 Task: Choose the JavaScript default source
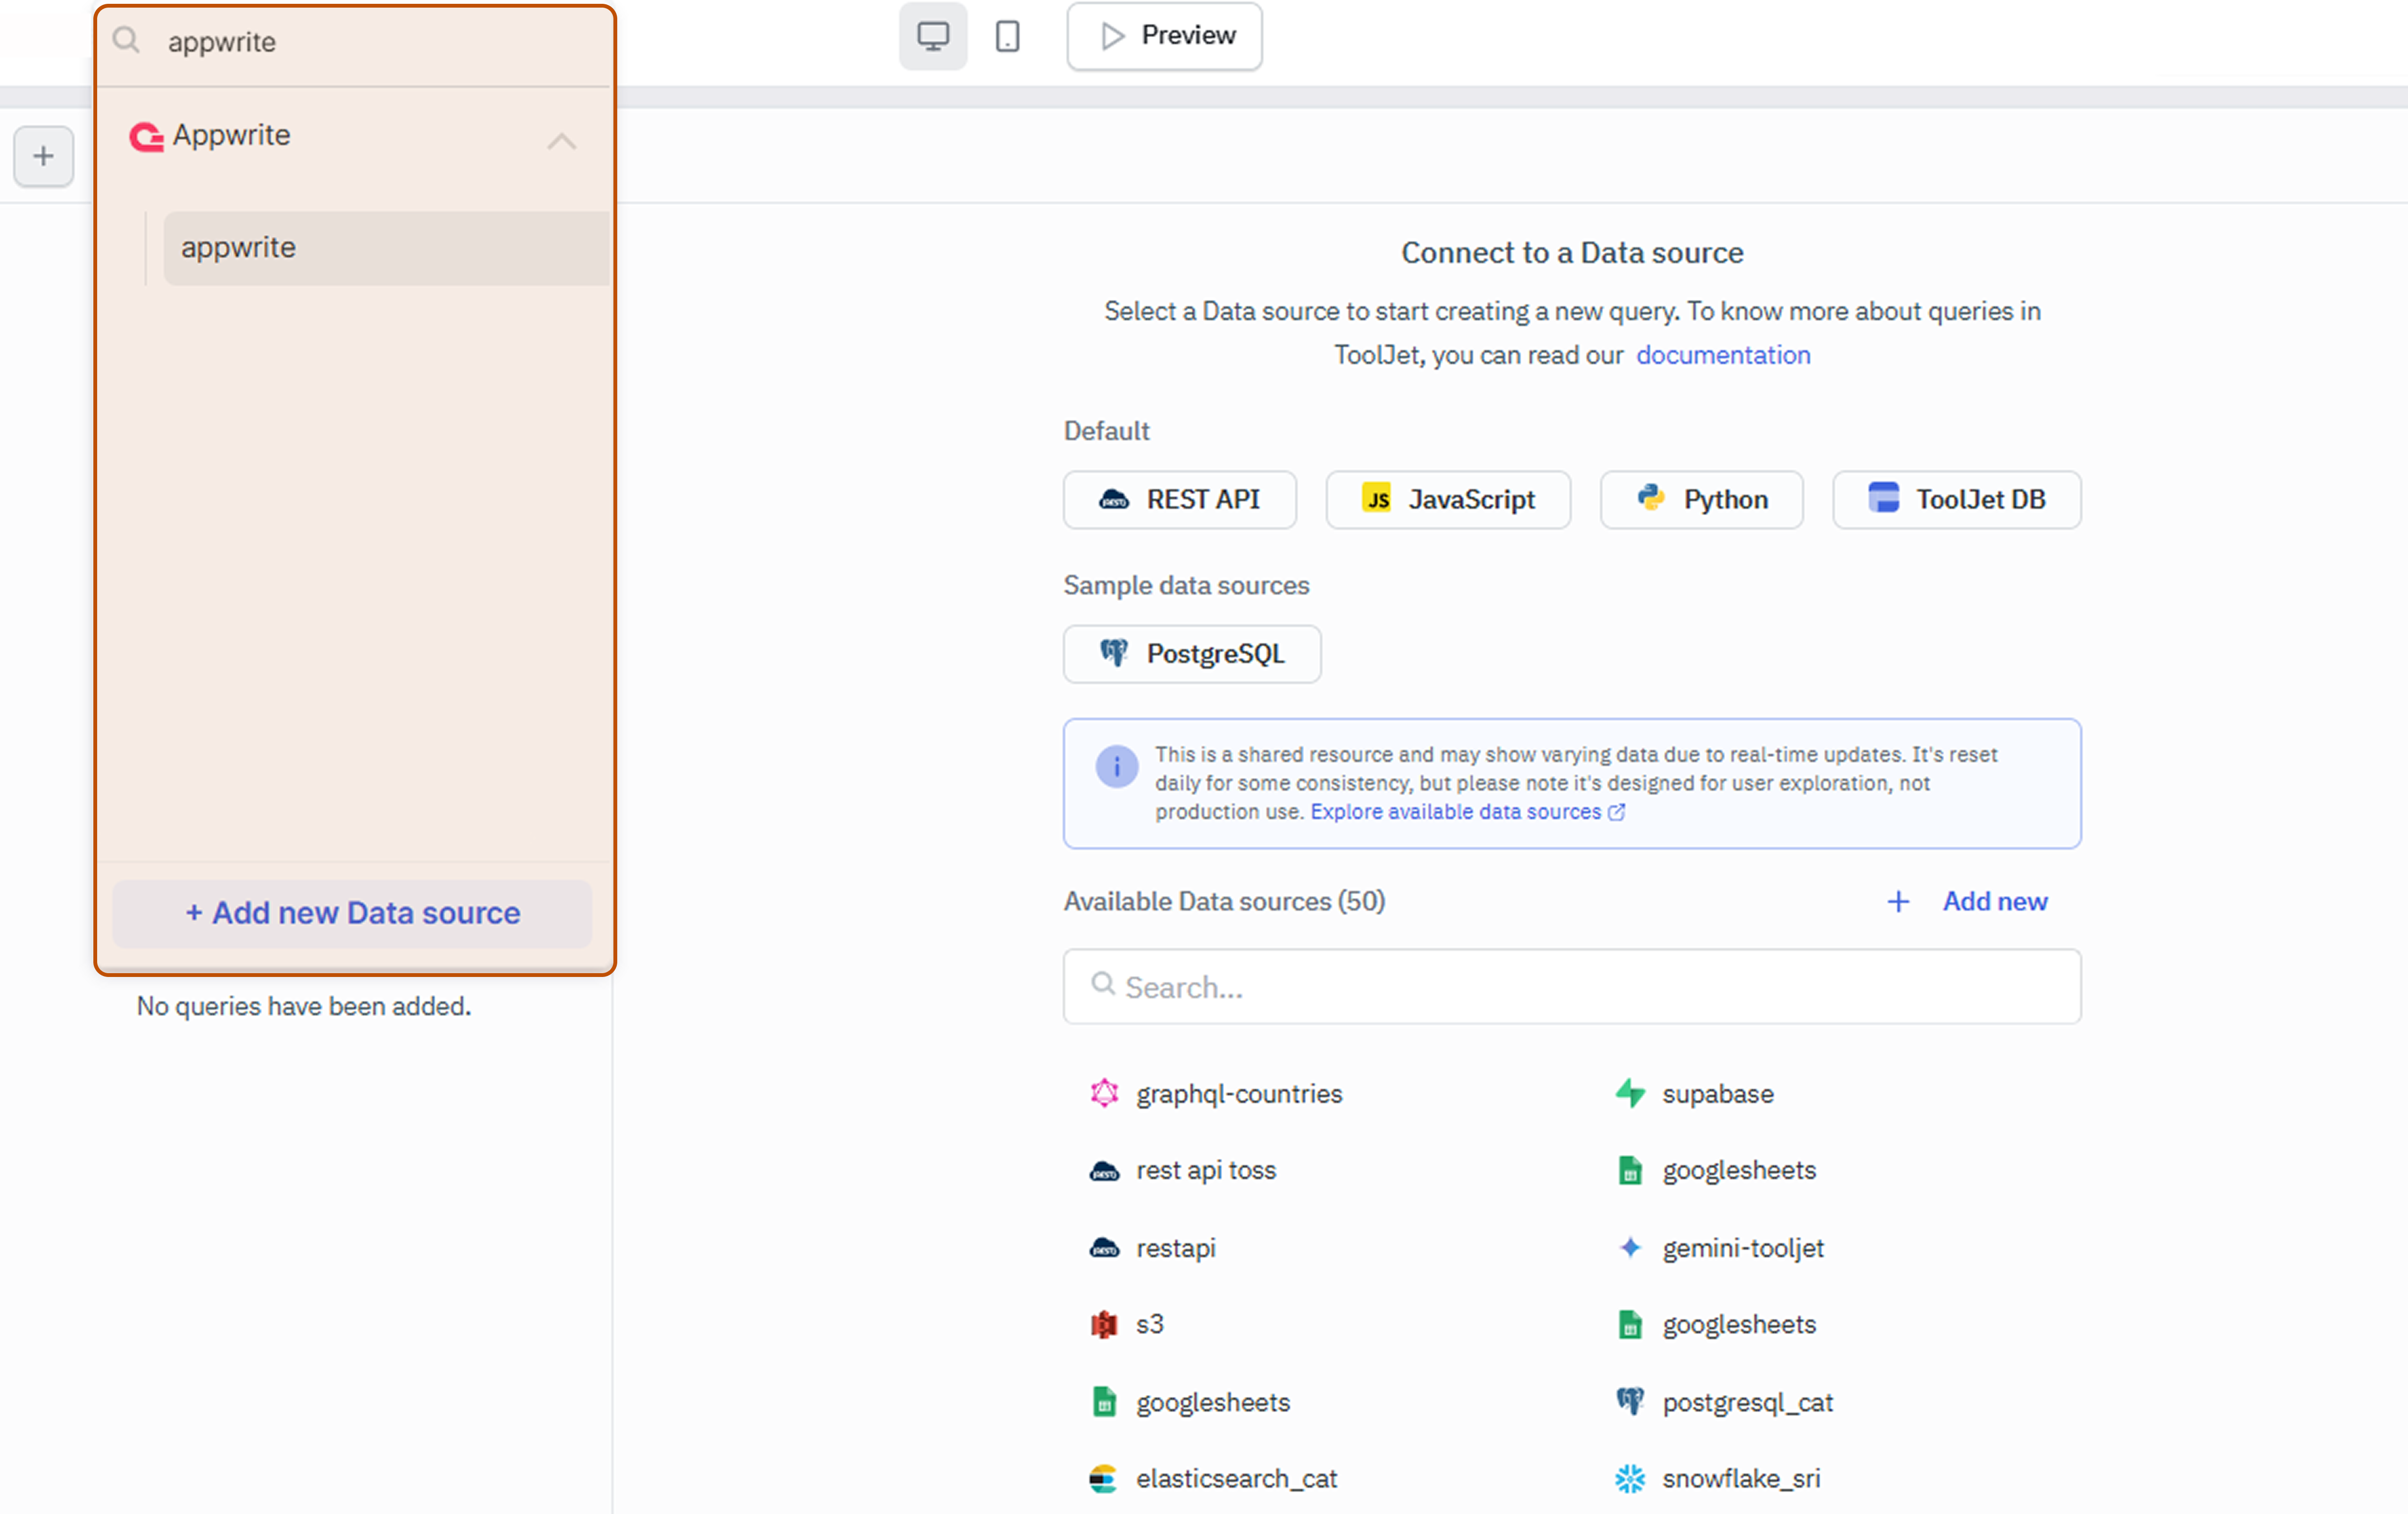(x=1447, y=500)
